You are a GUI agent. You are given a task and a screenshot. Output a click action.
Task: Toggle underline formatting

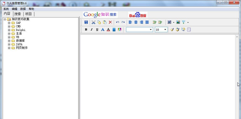[x=97, y=30]
